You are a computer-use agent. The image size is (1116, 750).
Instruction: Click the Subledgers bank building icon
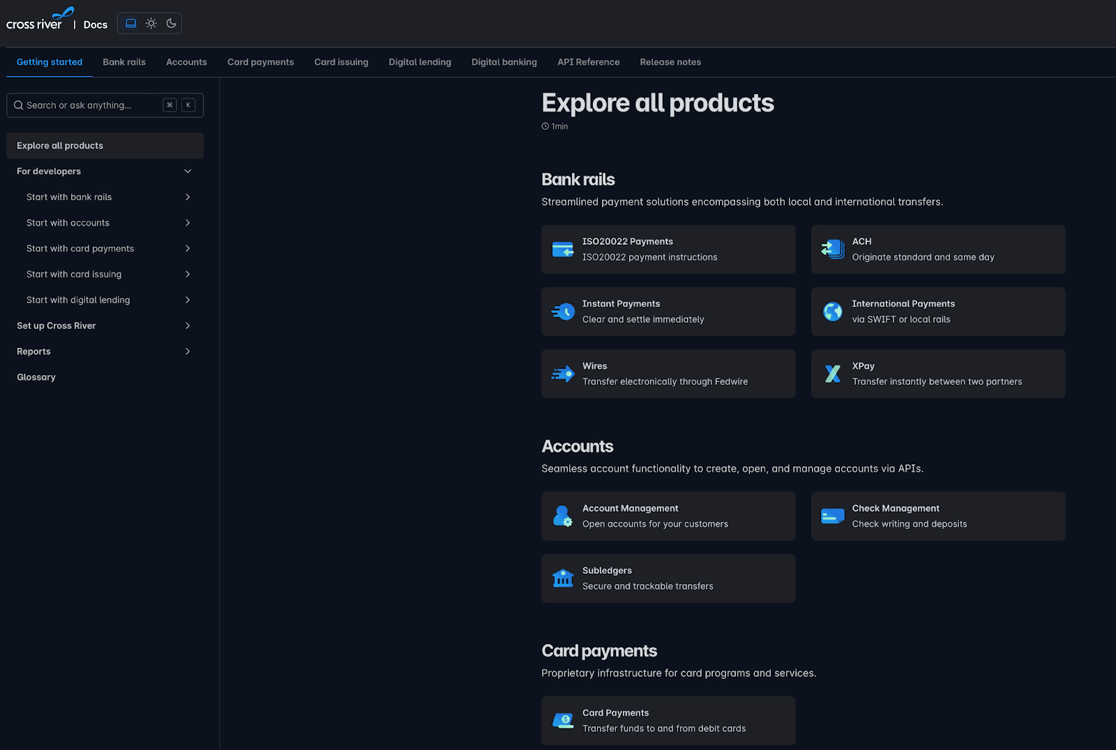(x=562, y=579)
